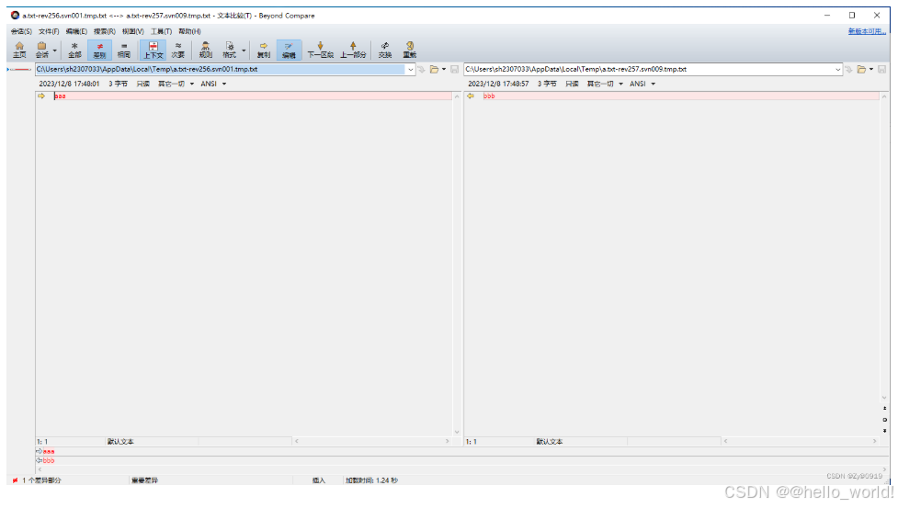Open the 编辑(E) menu
The height and width of the screenshot is (508, 898).
point(76,31)
